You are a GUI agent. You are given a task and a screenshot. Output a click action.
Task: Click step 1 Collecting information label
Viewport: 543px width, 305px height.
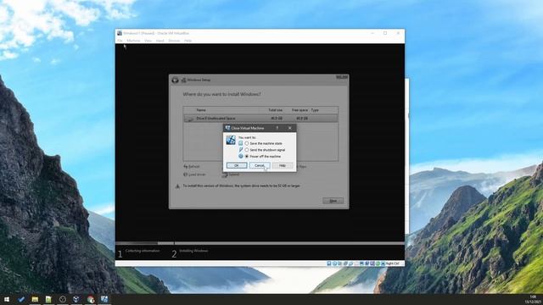[143, 251]
